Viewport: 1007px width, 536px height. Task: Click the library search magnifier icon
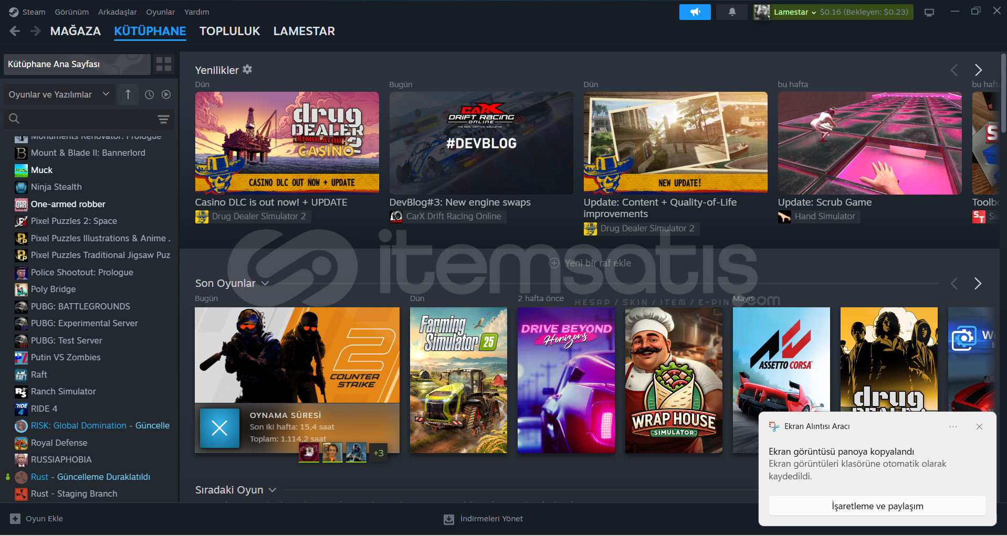pyautogui.click(x=14, y=119)
